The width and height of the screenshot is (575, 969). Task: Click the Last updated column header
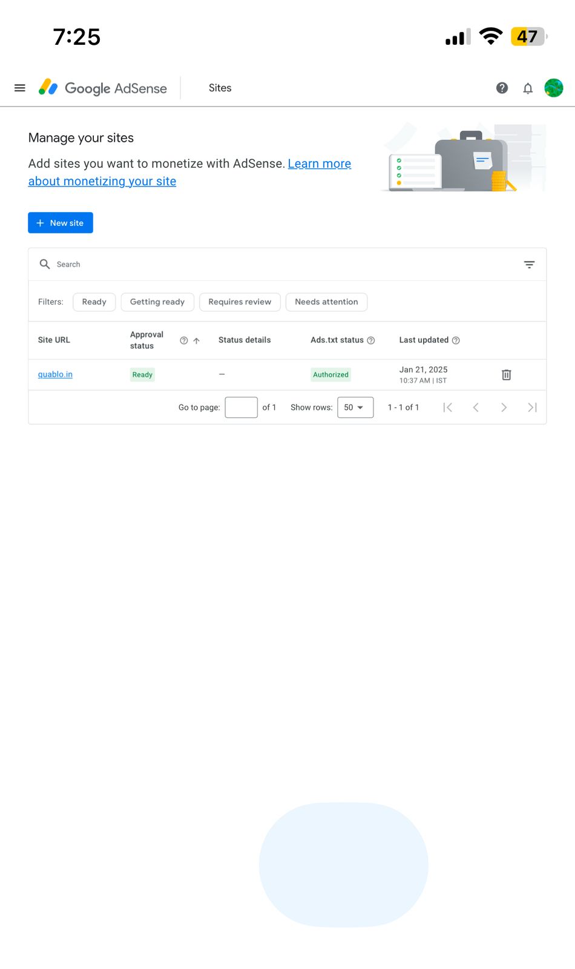click(x=424, y=340)
